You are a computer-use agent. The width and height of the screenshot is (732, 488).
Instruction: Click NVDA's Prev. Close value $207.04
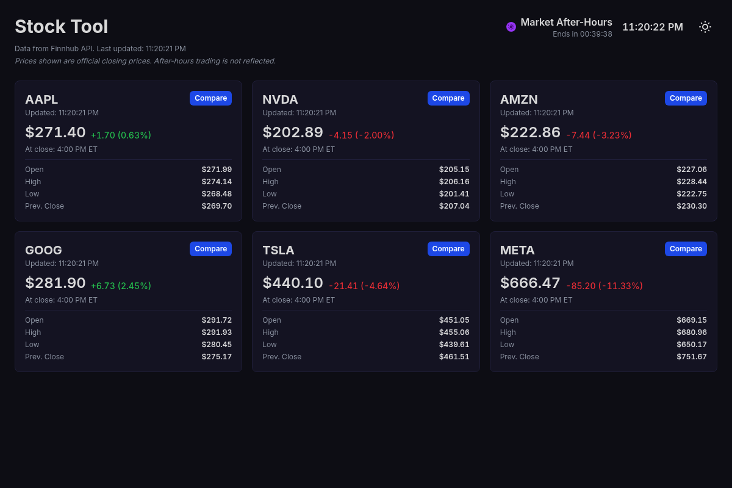tap(454, 206)
